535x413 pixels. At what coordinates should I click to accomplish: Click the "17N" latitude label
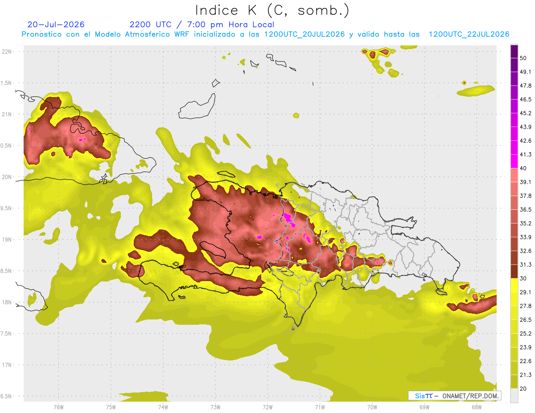click(8, 365)
